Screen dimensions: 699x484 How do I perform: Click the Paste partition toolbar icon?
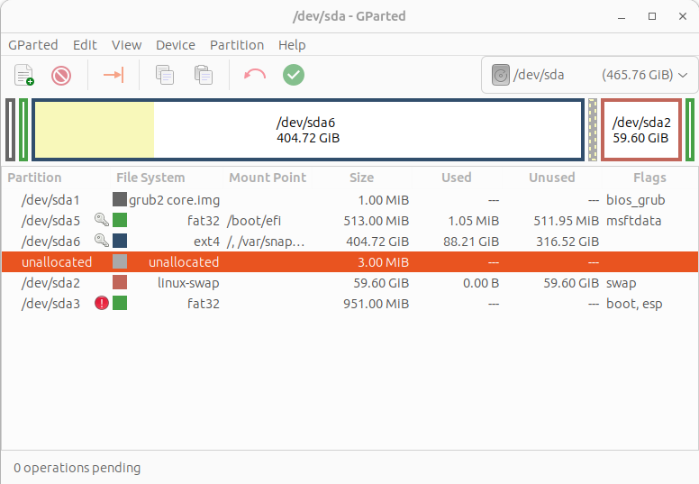tap(204, 75)
